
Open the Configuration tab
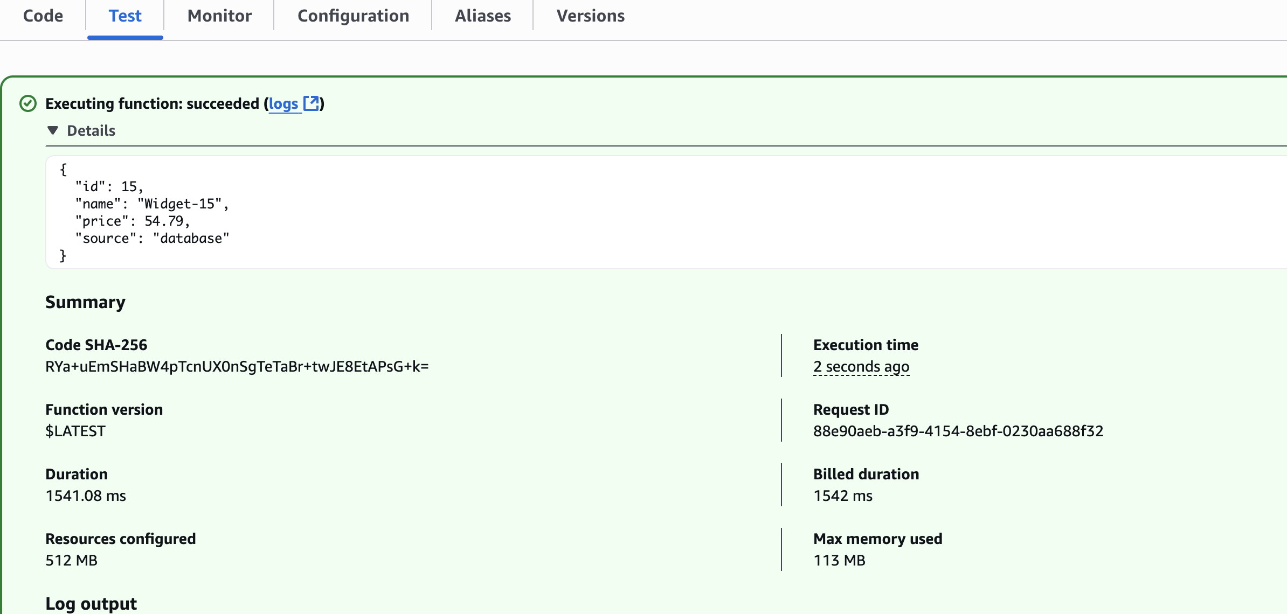click(354, 16)
